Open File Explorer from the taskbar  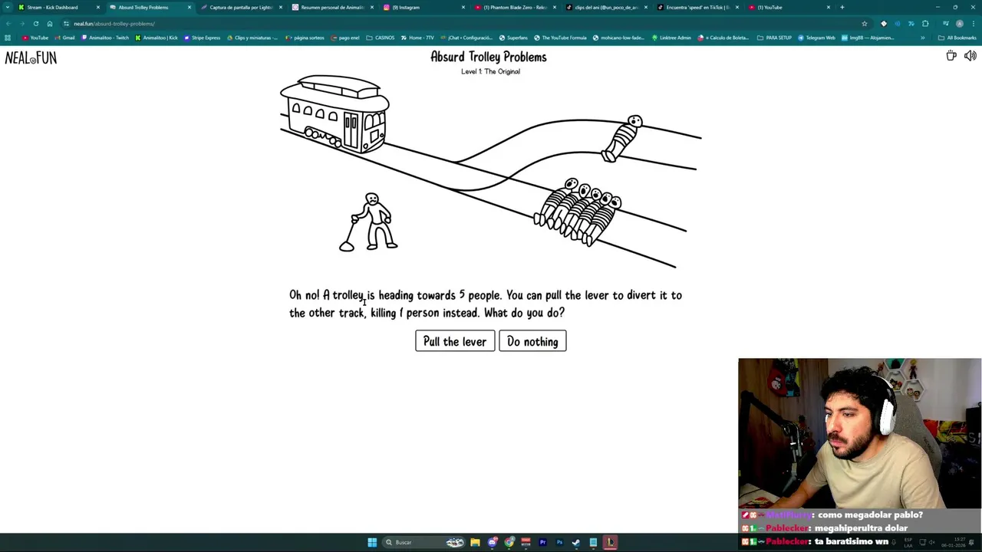475,542
